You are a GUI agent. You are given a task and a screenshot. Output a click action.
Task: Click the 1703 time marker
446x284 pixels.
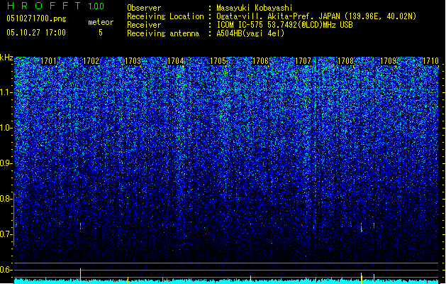tap(133, 61)
